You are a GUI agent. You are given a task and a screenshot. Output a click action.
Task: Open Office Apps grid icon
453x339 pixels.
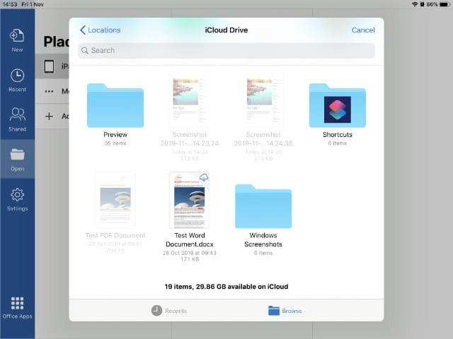[x=17, y=303]
